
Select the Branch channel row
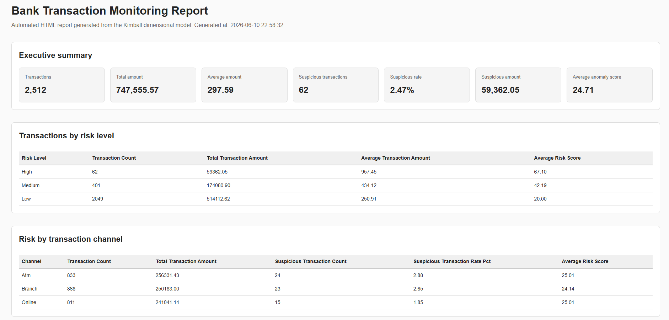(336, 289)
